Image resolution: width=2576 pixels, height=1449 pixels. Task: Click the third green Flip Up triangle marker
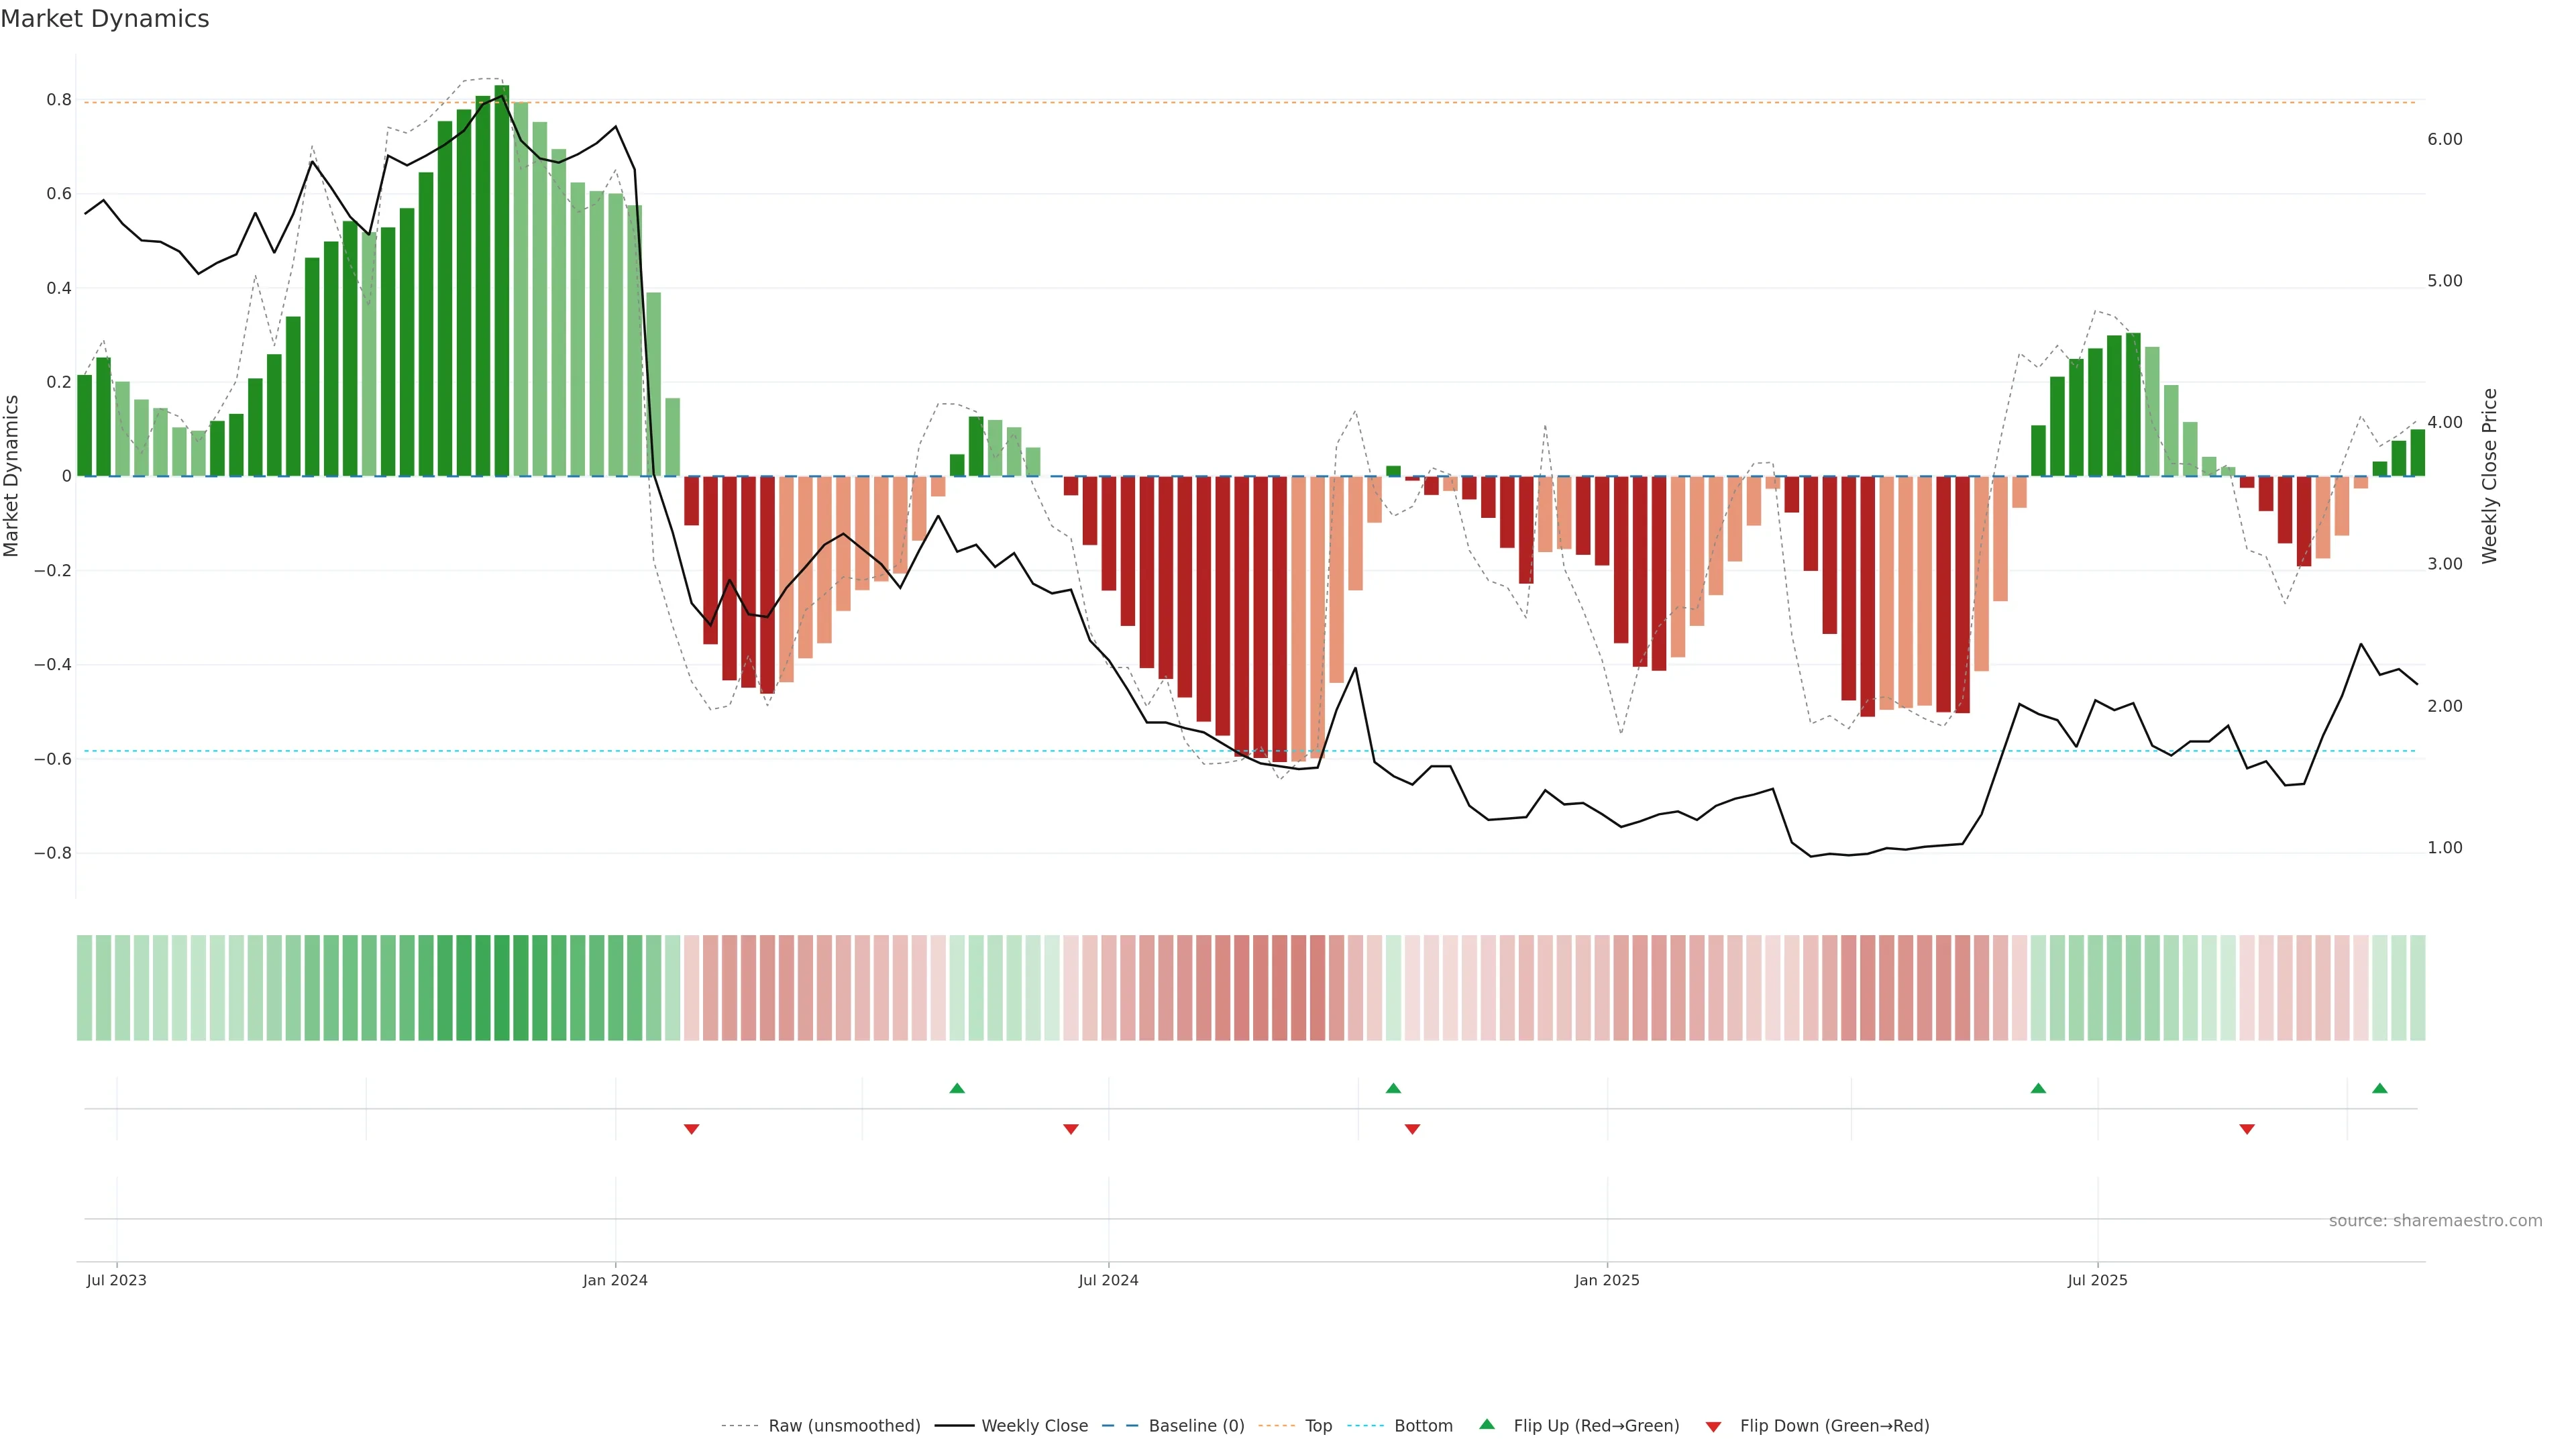click(x=2038, y=1088)
